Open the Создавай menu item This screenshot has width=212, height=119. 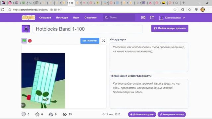pyautogui.click(x=45, y=18)
